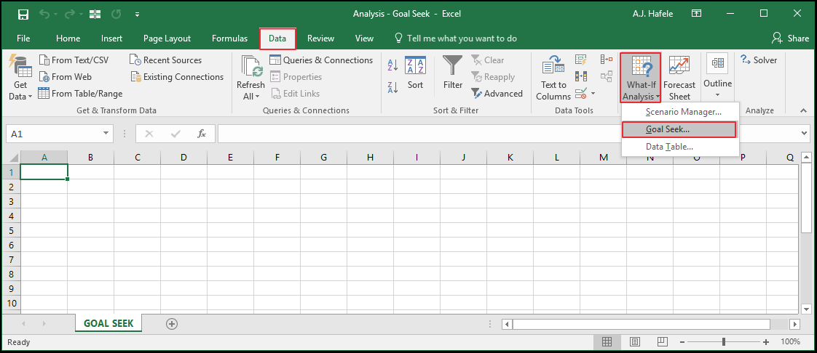This screenshot has height=353, width=817.
Task: Click the Remove Duplicates icon
Action: click(x=581, y=77)
